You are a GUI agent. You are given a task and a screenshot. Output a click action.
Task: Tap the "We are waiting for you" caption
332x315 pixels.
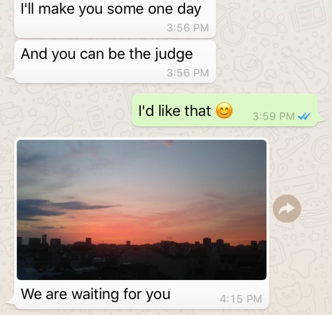coord(95,294)
